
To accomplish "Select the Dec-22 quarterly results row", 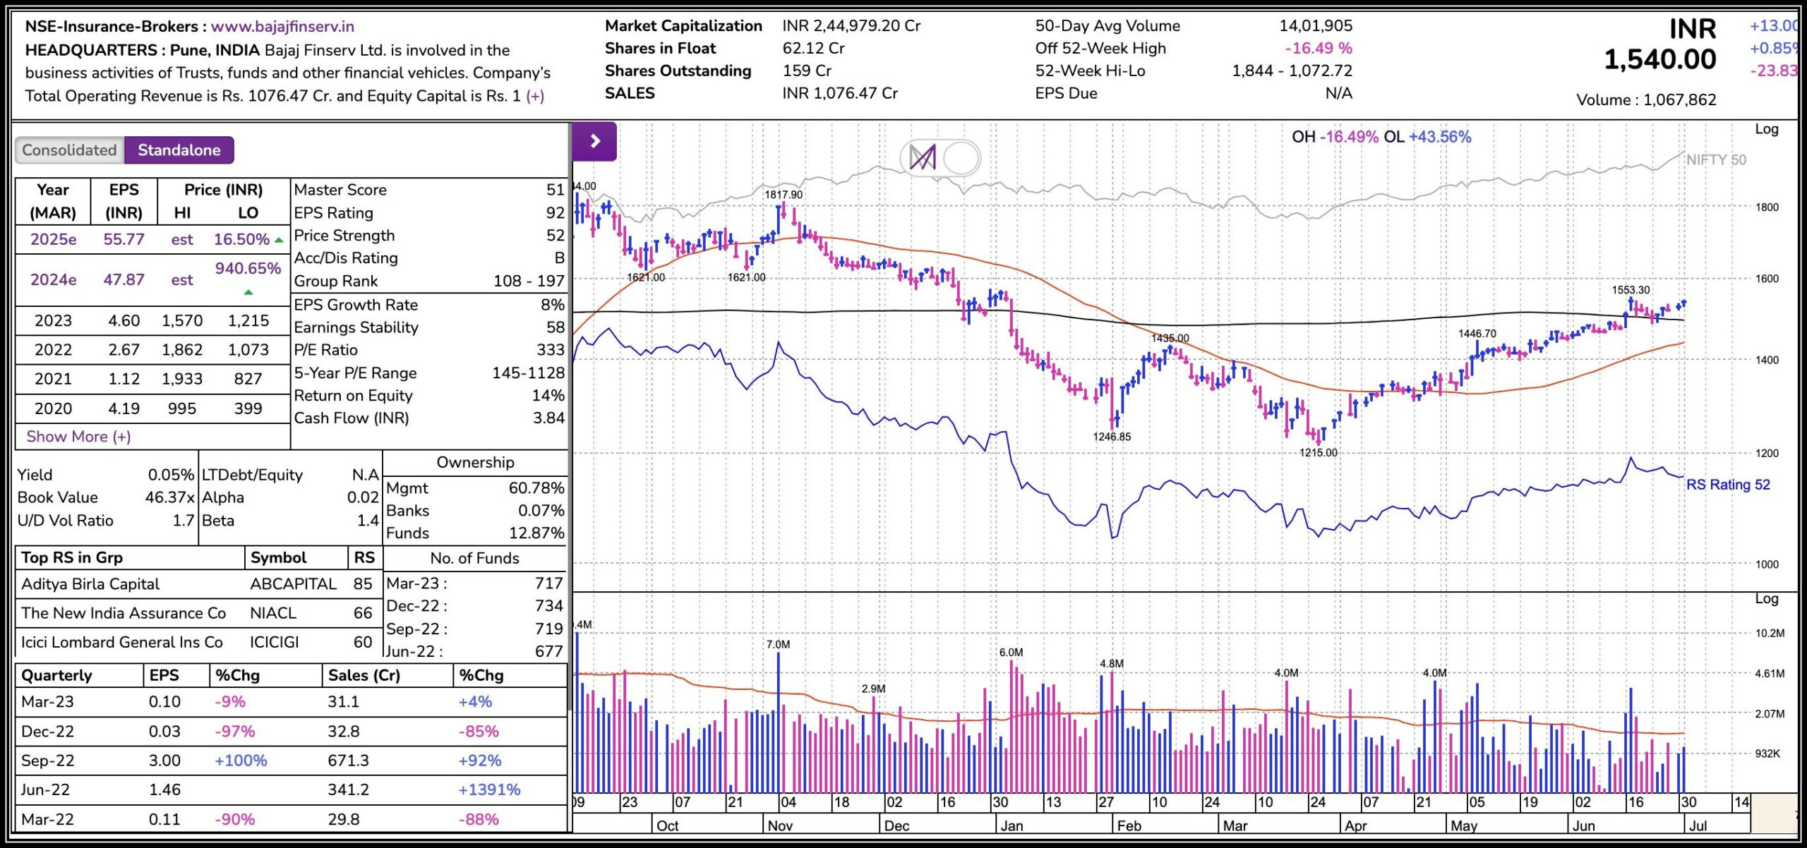I will 291,732.
